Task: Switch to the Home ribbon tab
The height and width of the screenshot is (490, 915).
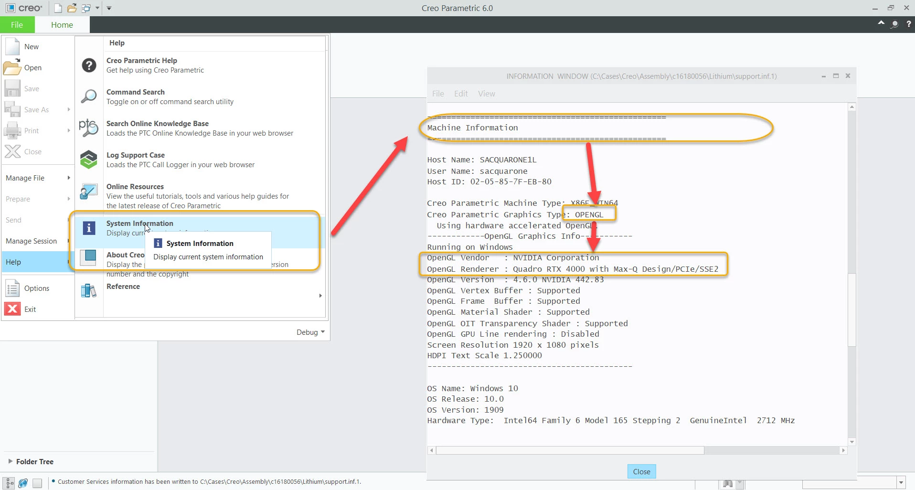Action: [x=62, y=25]
